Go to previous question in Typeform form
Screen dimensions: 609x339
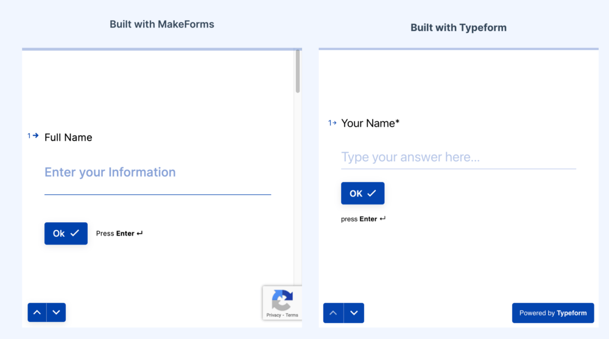click(x=333, y=313)
